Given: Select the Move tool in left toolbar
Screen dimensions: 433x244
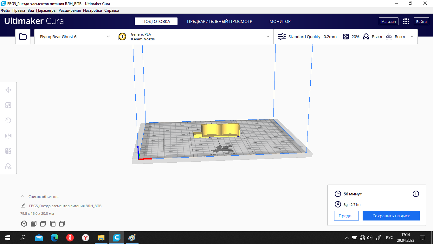Looking at the screenshot, I should pos(8,90).
